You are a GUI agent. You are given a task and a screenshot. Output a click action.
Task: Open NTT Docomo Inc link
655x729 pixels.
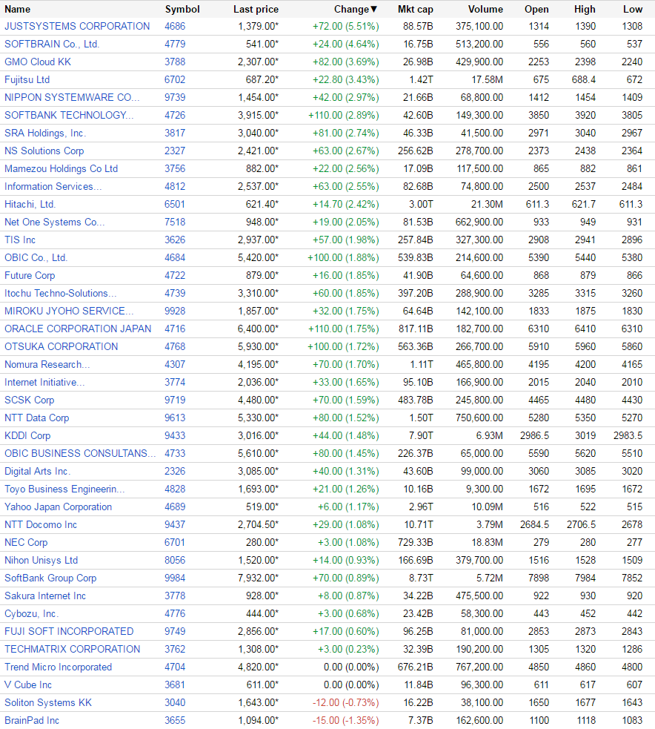(41, 524)
